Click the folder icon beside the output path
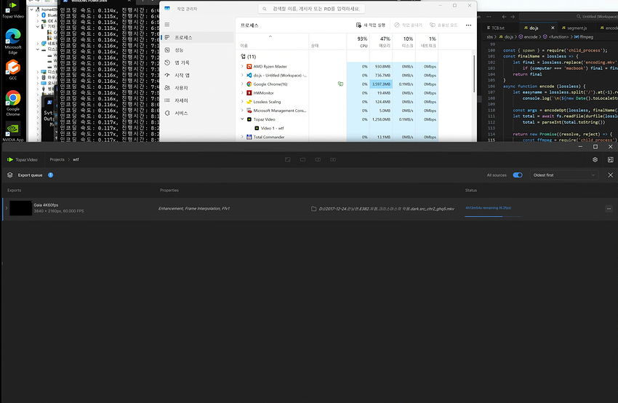The image size is (618, 403). coord(313,209)
